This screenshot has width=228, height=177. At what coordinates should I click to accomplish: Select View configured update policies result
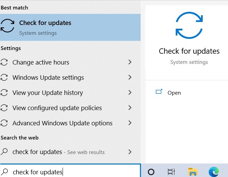[70, 108]
